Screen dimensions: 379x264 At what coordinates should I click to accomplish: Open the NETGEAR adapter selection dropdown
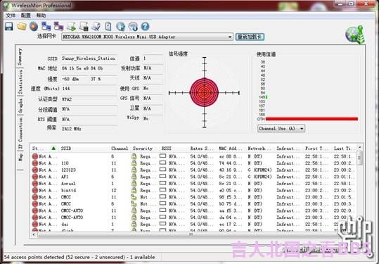[147, 37]
